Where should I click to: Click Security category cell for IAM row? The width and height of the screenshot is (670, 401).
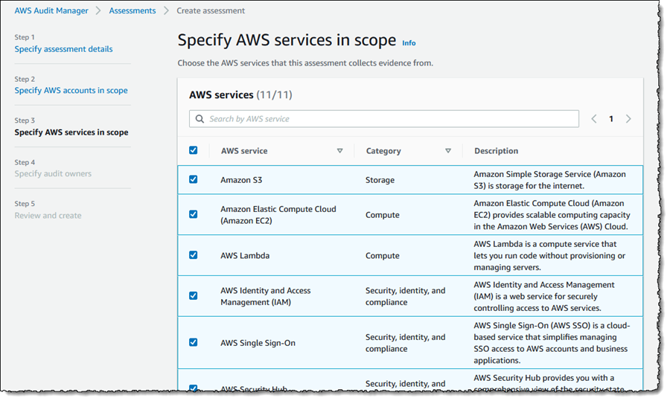(x=405, y=296)
